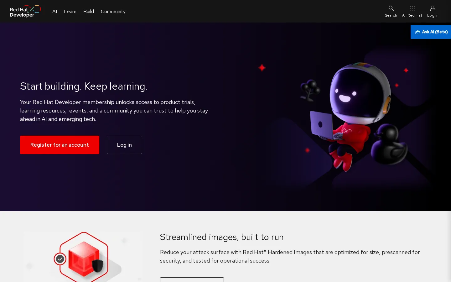Click Register for an account button

60,145
